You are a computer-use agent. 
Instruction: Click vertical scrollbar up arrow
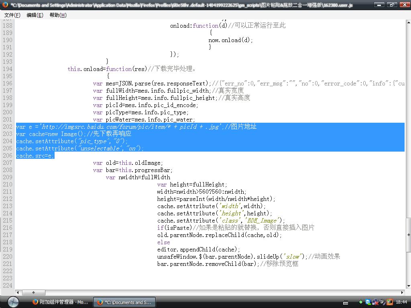click(408, 22)
